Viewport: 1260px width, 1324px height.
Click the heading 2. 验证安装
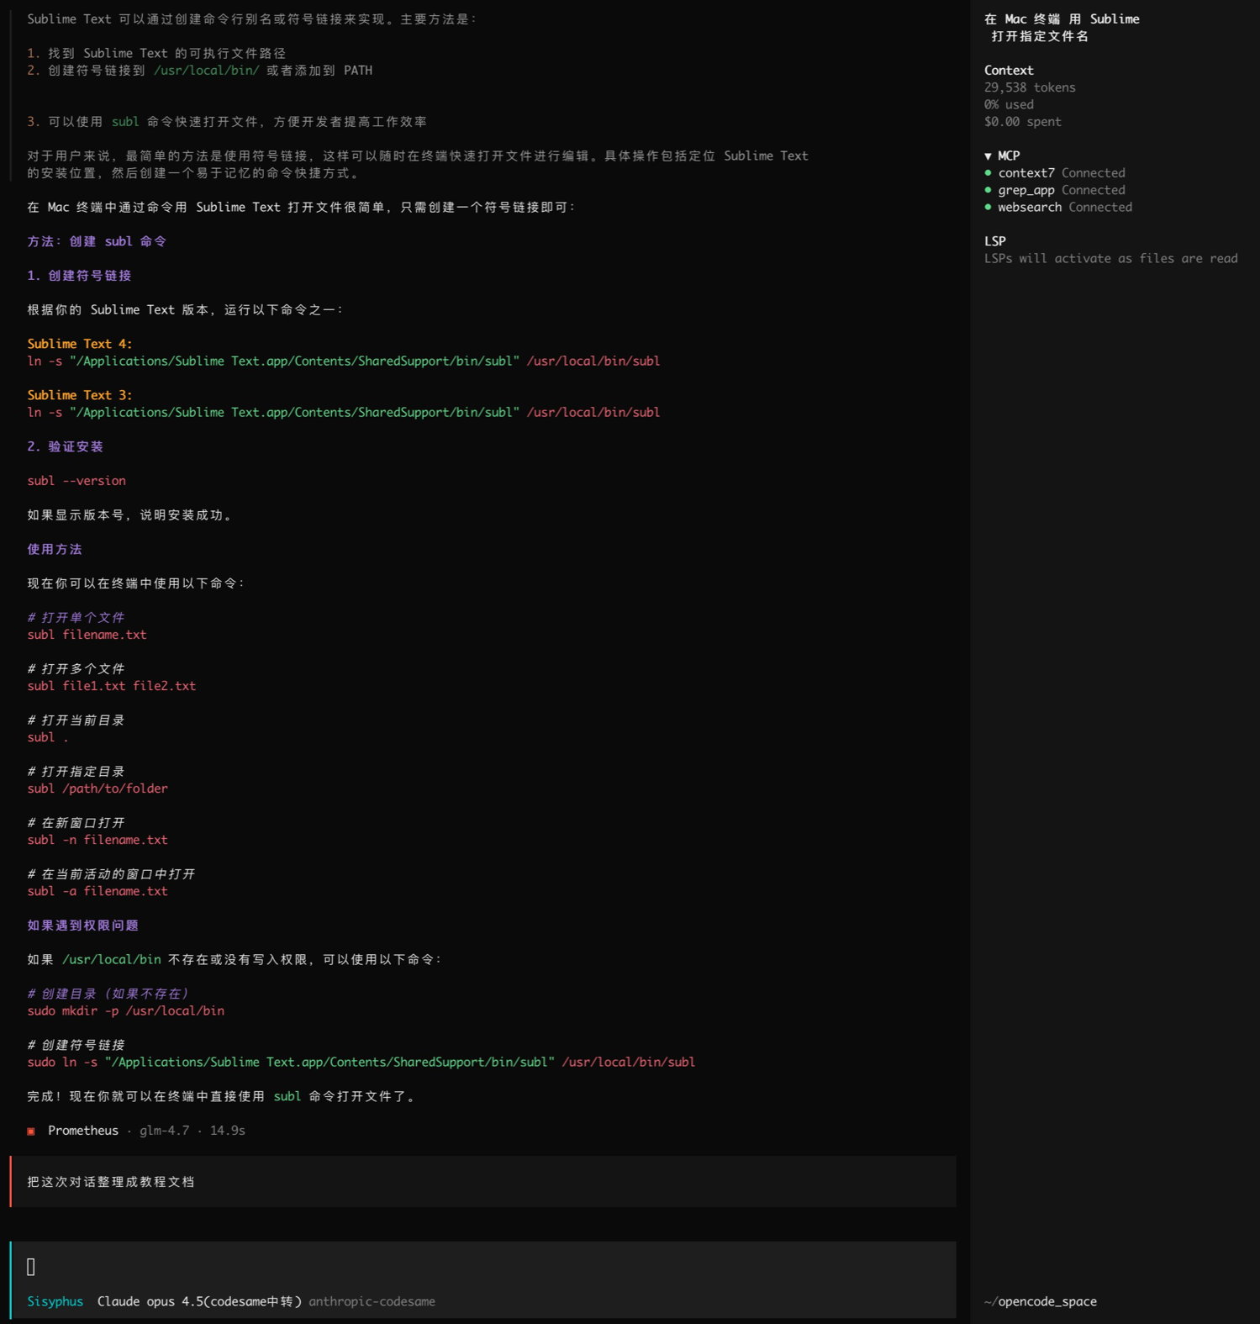65,446
